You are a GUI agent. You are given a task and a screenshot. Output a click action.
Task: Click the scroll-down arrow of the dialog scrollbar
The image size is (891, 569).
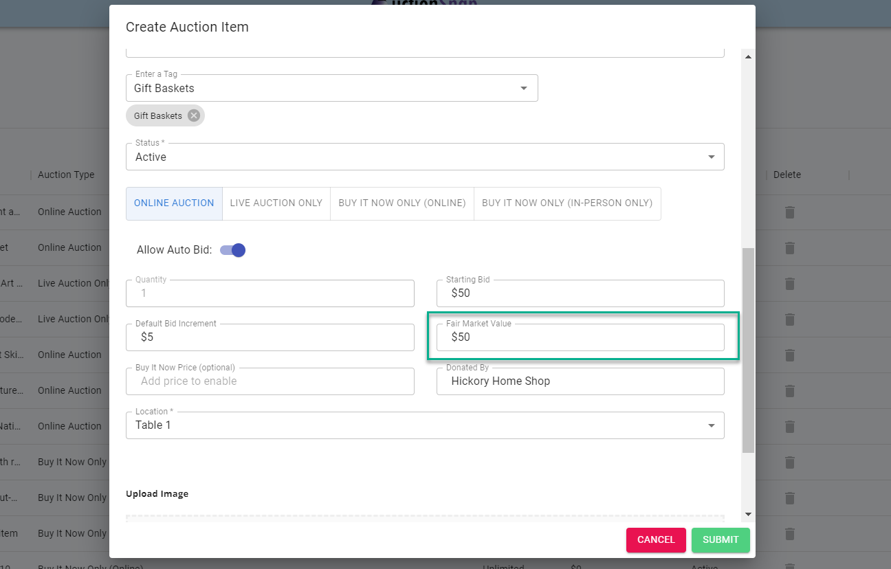tap(748, 514)
